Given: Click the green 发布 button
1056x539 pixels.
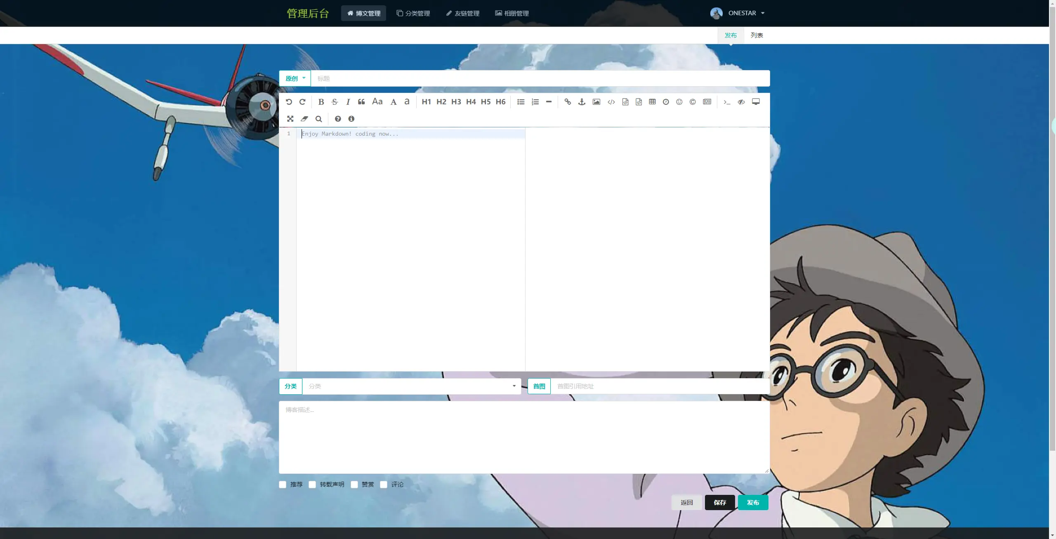Looking at the screenshot, I should point(753,502).
